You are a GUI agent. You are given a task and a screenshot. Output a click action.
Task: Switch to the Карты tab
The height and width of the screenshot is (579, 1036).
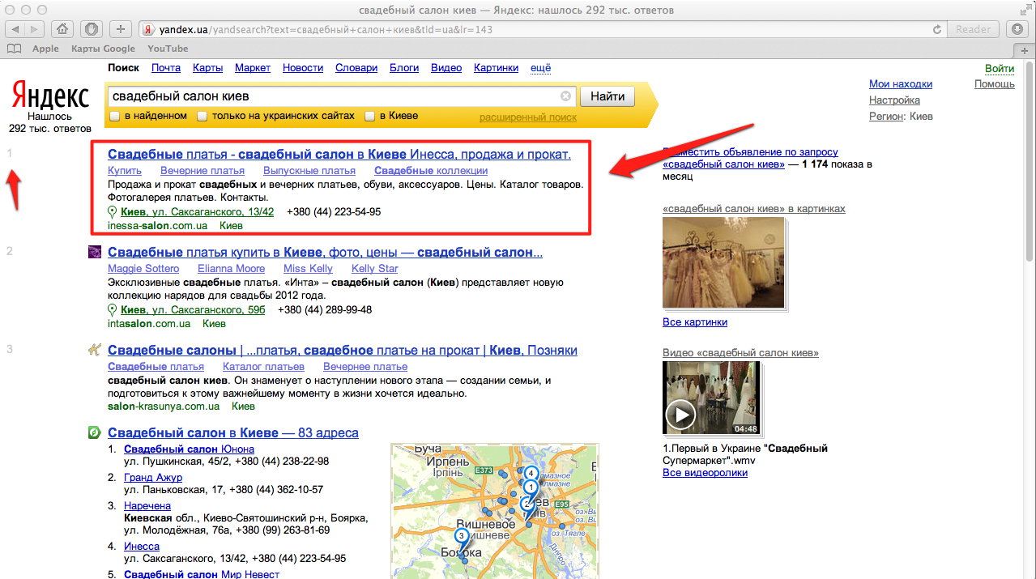[x=208, y=68]
